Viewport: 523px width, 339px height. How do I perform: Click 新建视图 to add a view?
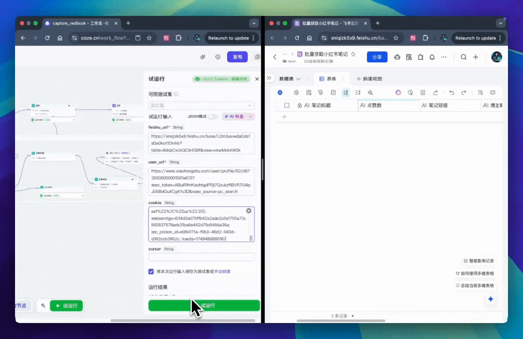[369, 79]
